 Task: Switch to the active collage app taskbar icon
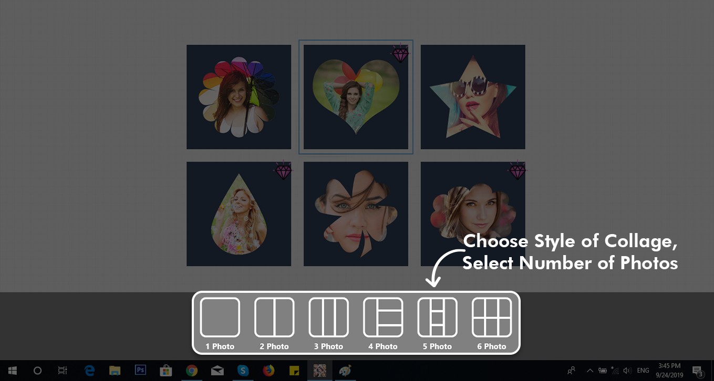tap(319, 371)
